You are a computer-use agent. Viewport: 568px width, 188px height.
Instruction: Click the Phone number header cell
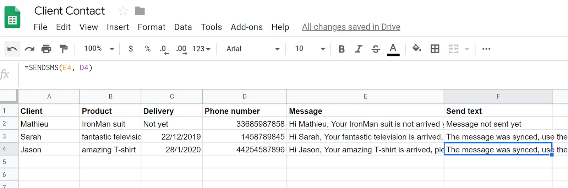click(x=245, y=111)
